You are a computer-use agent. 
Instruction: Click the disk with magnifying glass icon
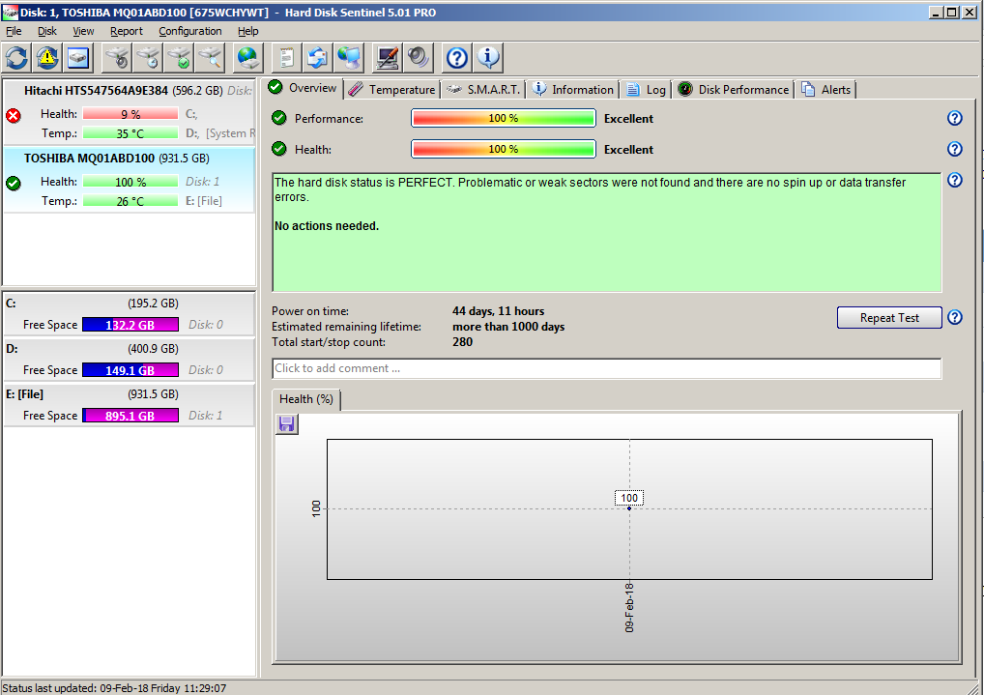coord(211,58)
